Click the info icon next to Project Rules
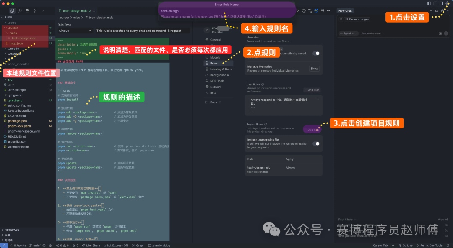 (266, 125)
